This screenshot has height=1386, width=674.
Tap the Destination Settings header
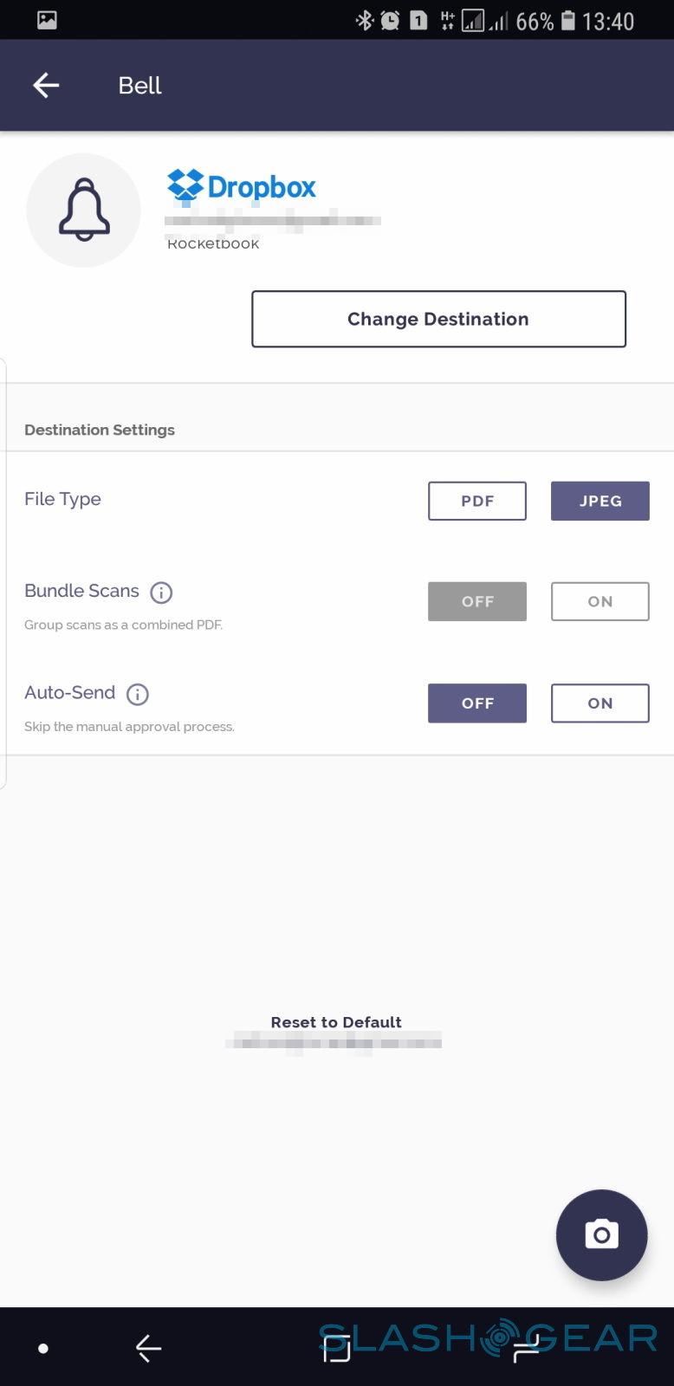tap(100, 430)
